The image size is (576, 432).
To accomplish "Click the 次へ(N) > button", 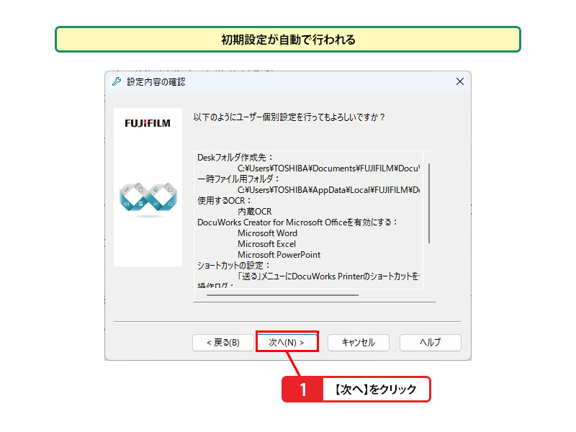I will click(x=287, y=343).
